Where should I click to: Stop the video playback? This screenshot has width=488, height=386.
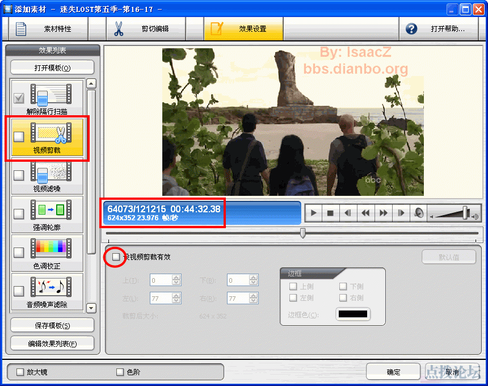(330, 213)
